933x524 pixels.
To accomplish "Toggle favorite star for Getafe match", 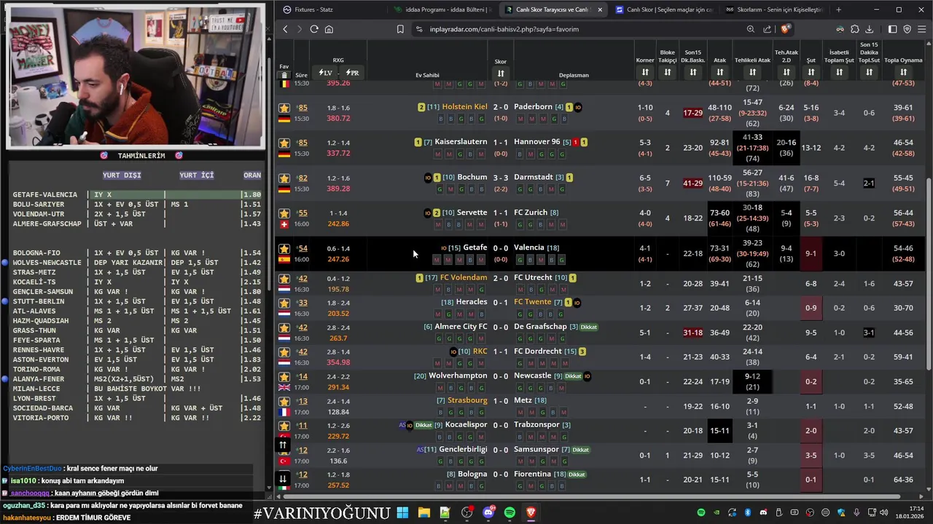I will pyautogui.click(x=284, y=248).
